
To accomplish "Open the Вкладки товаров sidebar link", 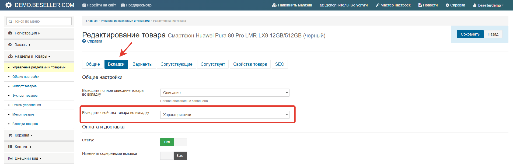I will point(25,124).
